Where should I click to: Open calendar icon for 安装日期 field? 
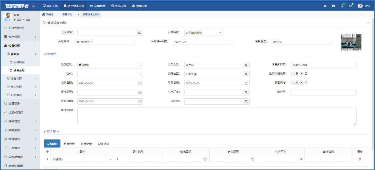click(x=140, y=83)
